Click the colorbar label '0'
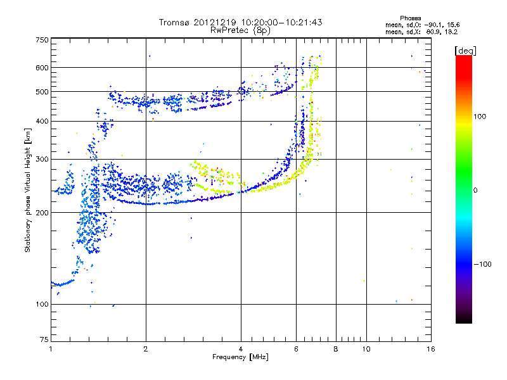This screenshot has width=507, height=380. tap(475, 191)
